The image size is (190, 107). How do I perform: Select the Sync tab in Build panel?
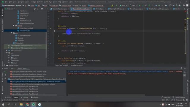tap(12, 68)
